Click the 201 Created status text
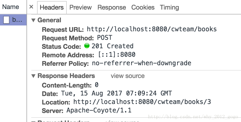 tap(113, 46)
